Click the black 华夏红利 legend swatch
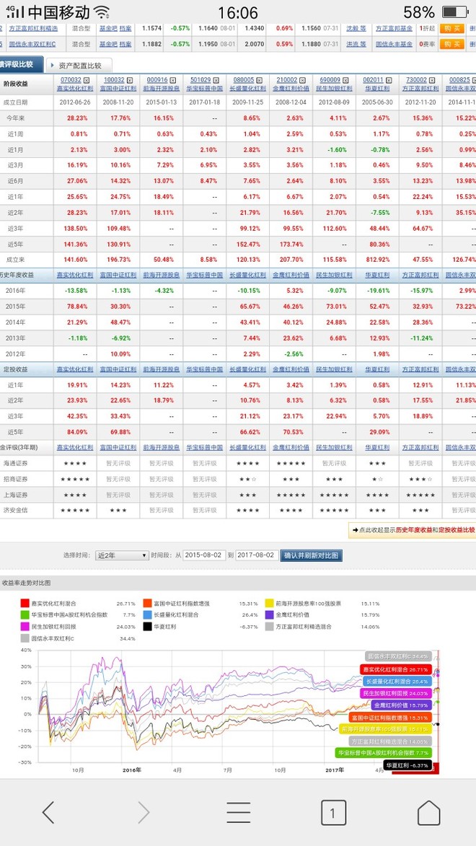This screenshot has width=476, height=846. point(147,627)
